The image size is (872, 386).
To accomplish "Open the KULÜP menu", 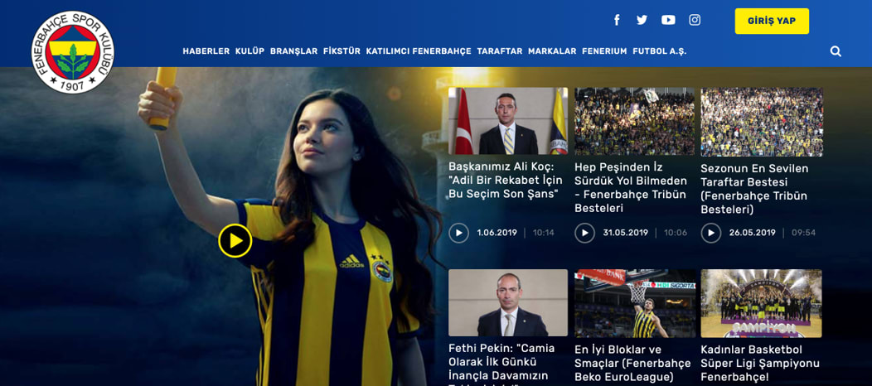I will 249,51.
